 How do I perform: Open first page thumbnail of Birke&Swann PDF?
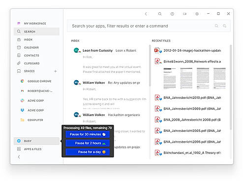[170, 78]
